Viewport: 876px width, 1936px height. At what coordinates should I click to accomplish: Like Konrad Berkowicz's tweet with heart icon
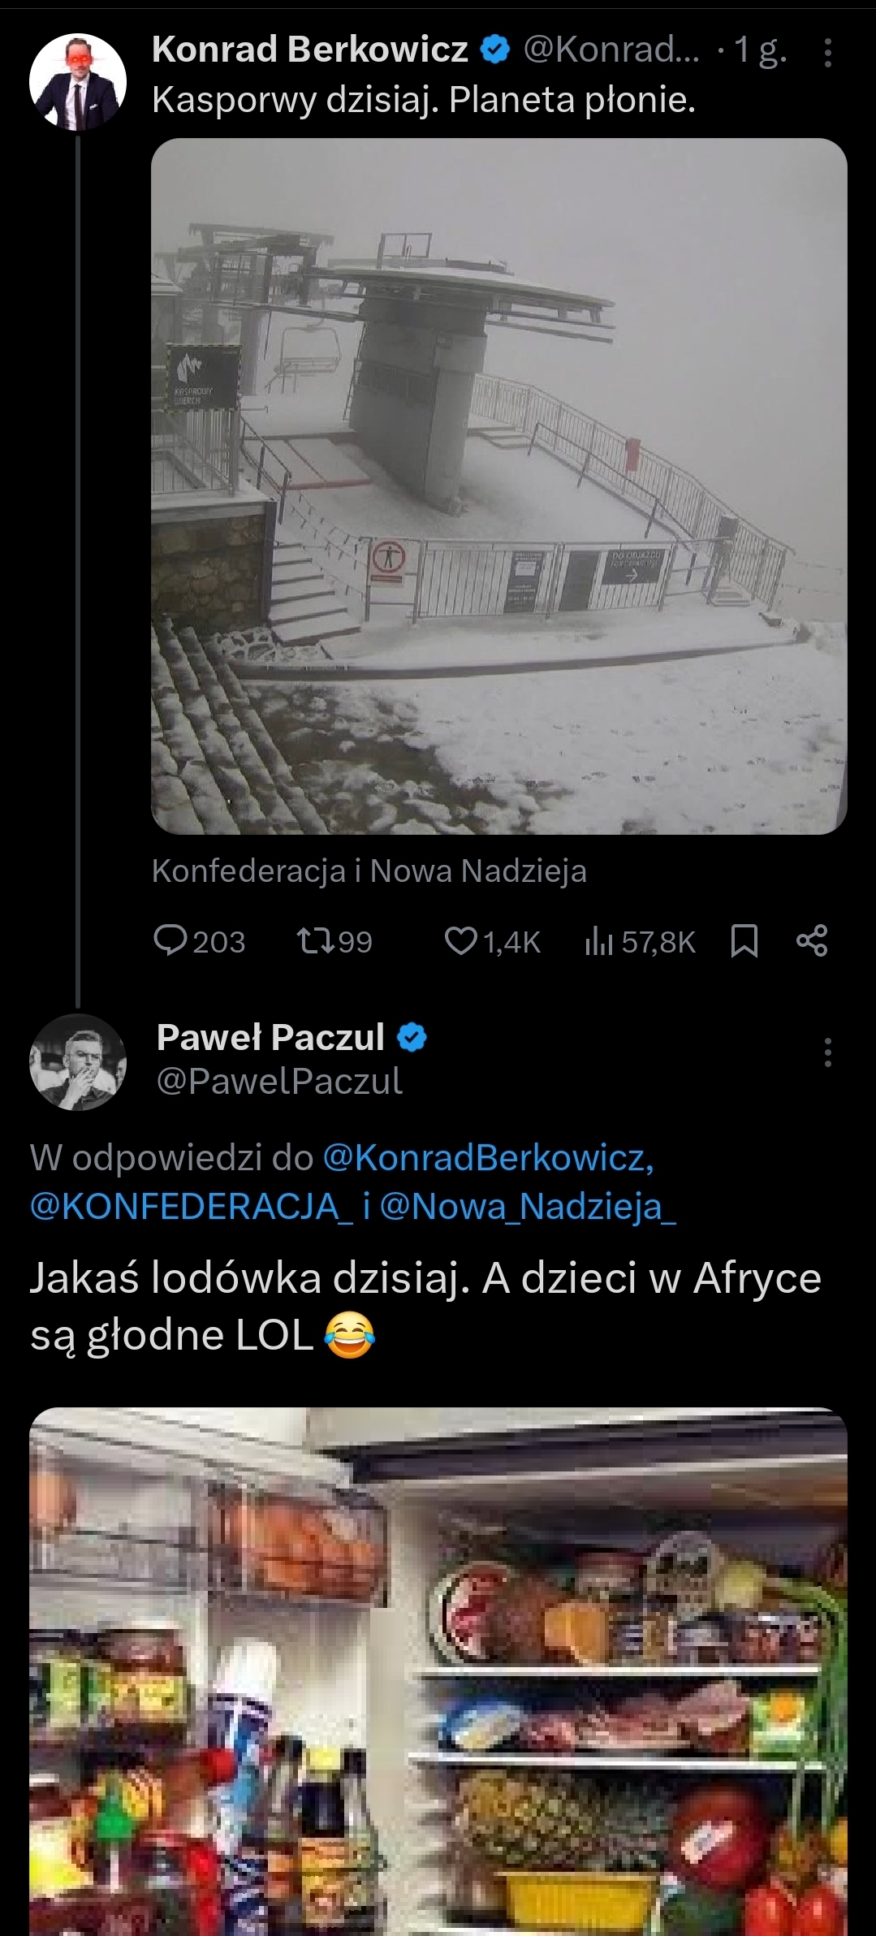click(x=460, y=940)
